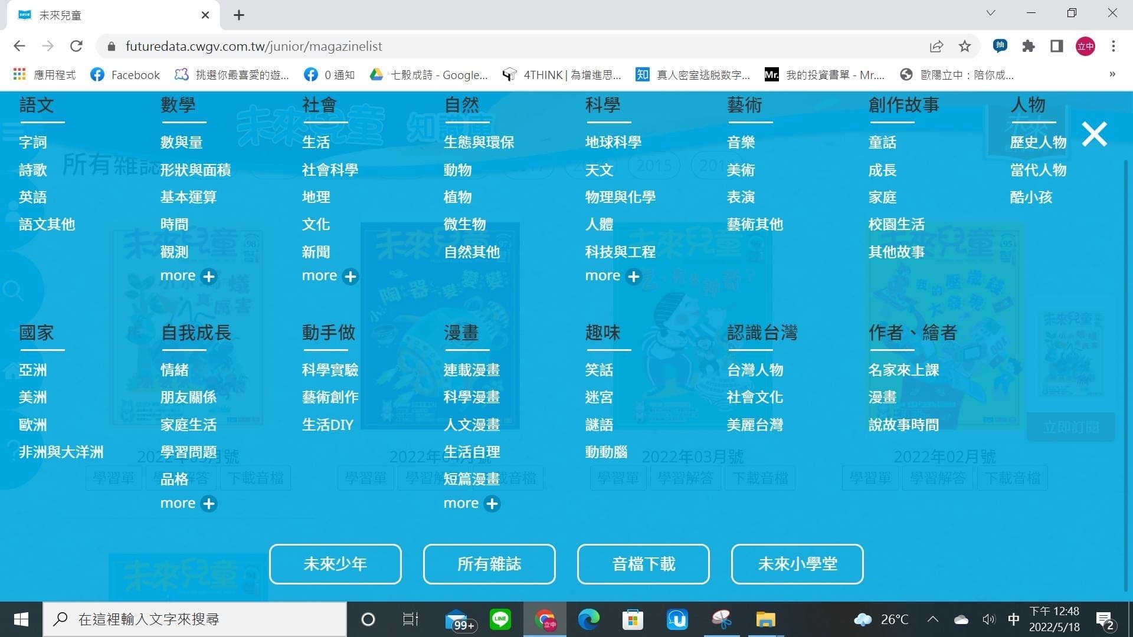This screenshot has width=1133, height=637.
Task: Open the 酷小孩 subcategory
Action: tap(1032, 197)
